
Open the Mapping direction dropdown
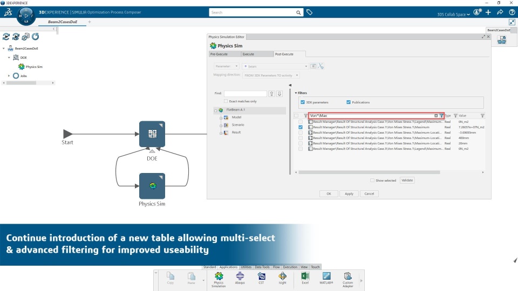point(271,75)
